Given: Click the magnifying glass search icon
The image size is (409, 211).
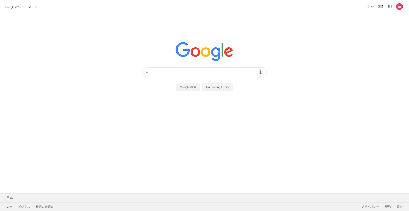Looking at the screenshot, I should pyautogui.click(x=147, y=72).
